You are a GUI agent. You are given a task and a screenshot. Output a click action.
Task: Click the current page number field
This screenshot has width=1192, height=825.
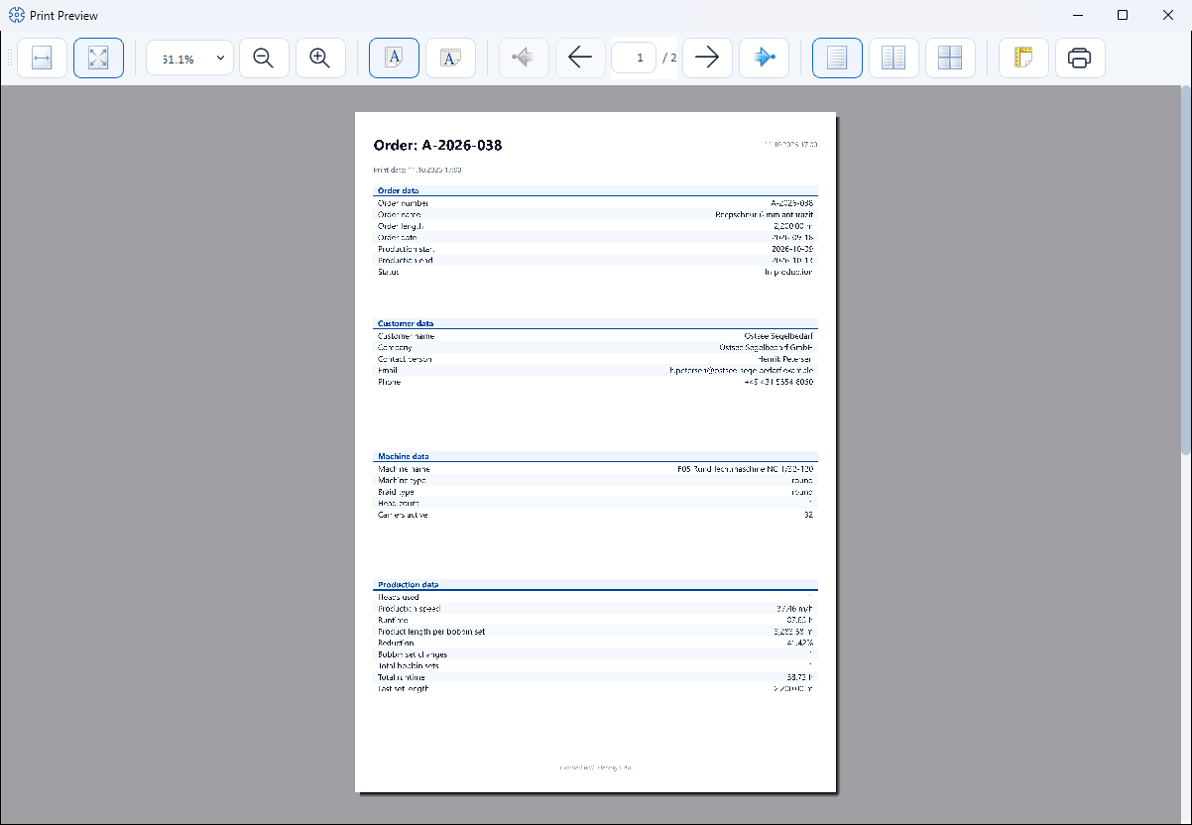(x=634, y=59)
